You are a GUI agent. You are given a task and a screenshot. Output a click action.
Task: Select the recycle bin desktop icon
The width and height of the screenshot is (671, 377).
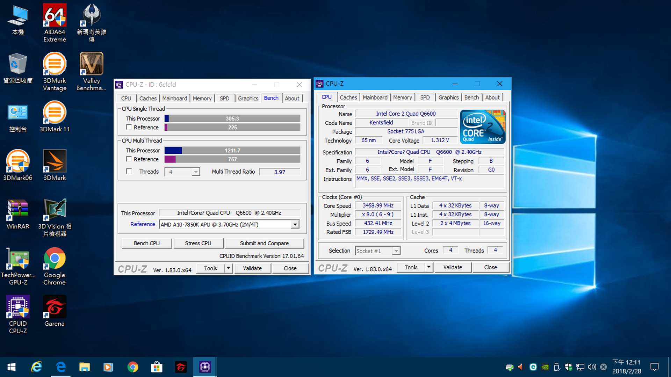click(18, 68)
